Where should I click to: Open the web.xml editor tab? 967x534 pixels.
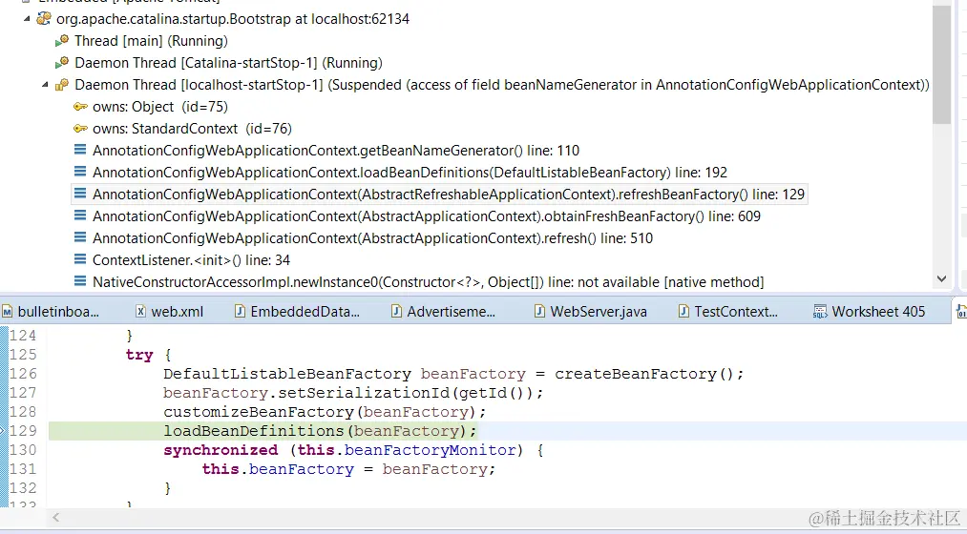click(x=177, y=312)
